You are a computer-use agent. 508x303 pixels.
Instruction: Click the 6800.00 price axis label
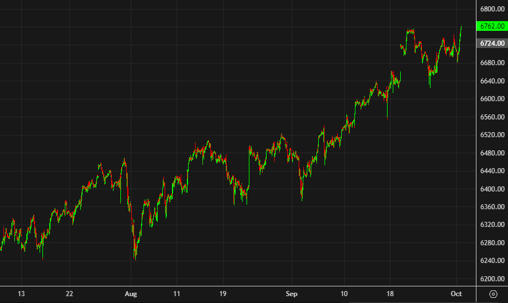(x=493, y=10)
